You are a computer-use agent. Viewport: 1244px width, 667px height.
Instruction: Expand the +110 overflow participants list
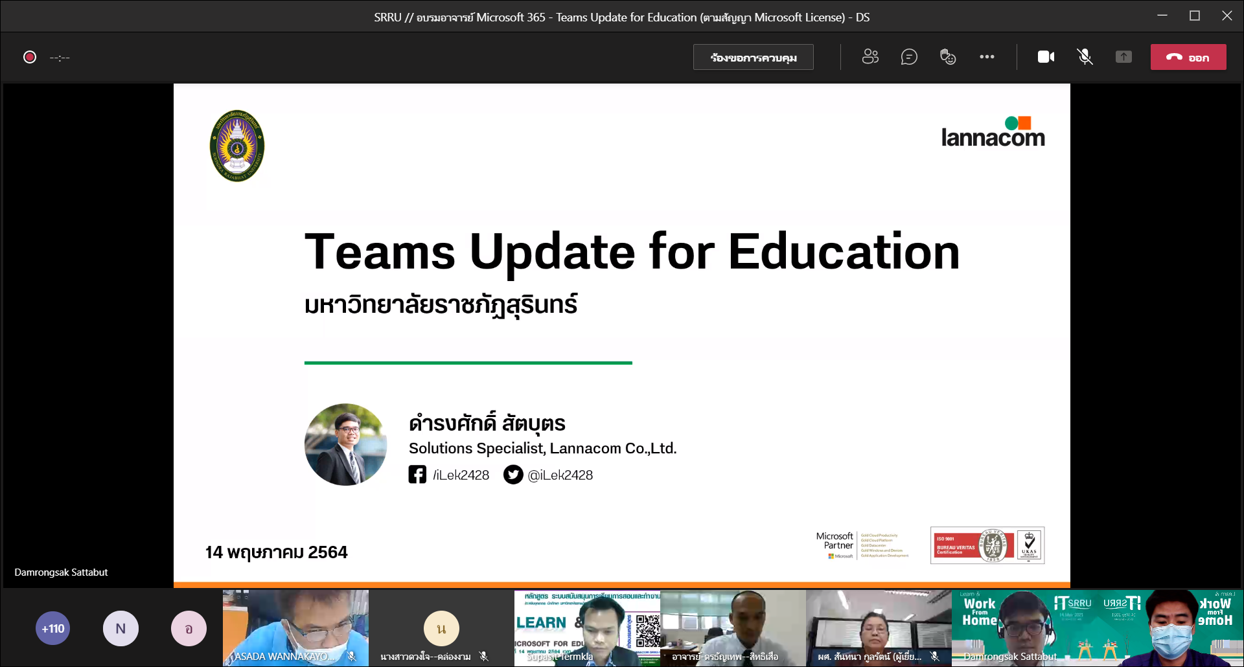(x=53, y=628)
